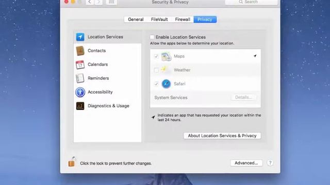This screenshot has width=330, height=185.
Task: Select the Reminders label in the sidebar
Action: click(x=98, y=78)
